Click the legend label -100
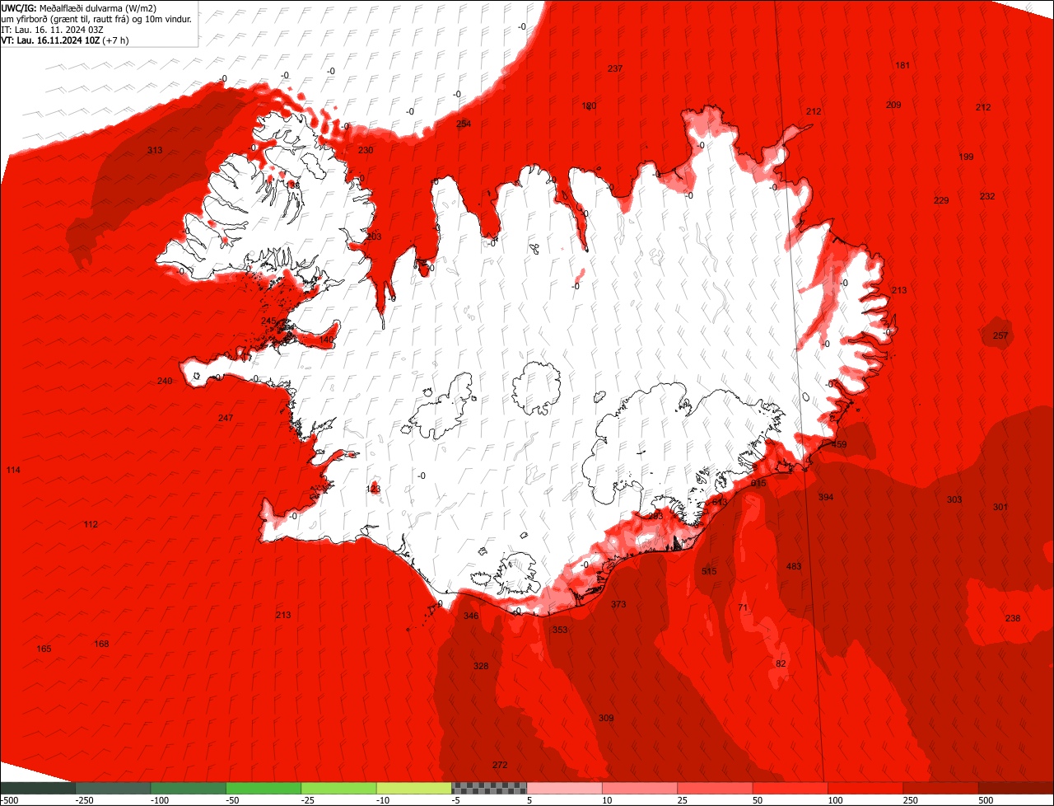 click(x=160, y=800)
